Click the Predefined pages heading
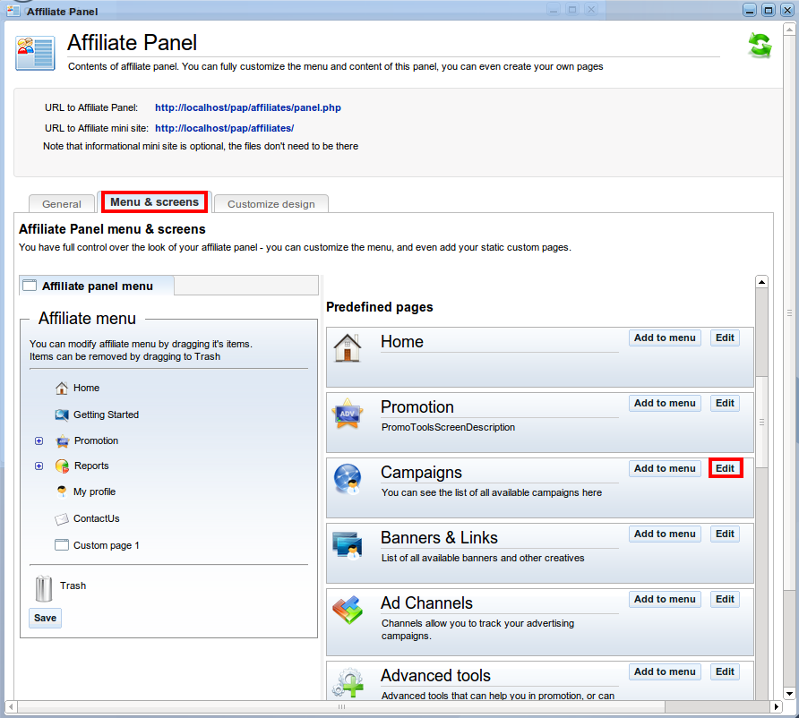 tap(380, 307)
